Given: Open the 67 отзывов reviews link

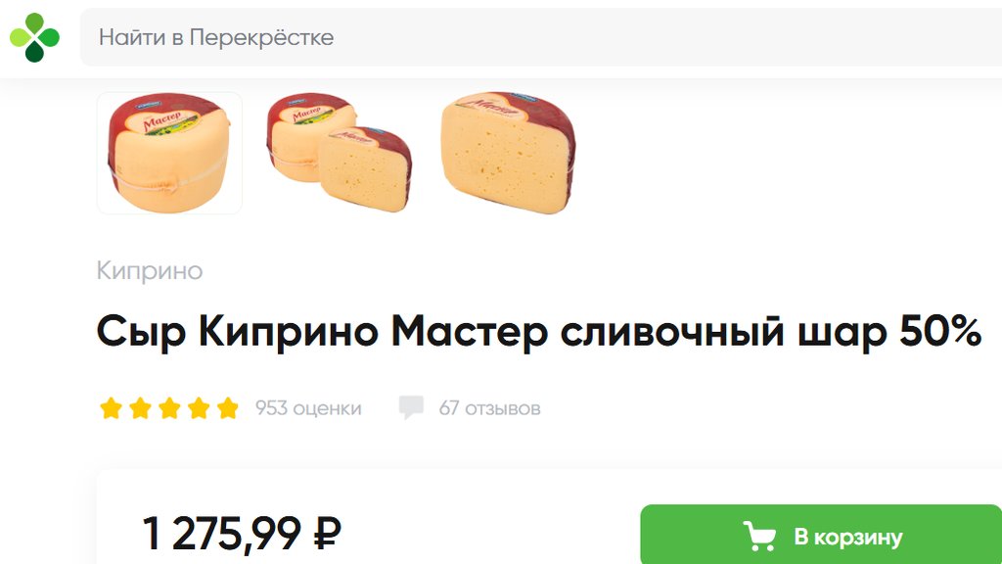Looking at the screenshot, I should pos(489,408).
